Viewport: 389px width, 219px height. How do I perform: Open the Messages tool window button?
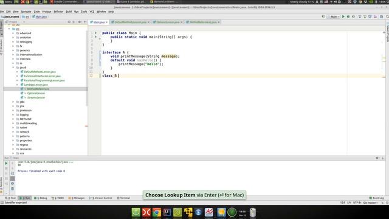[77, 198]
